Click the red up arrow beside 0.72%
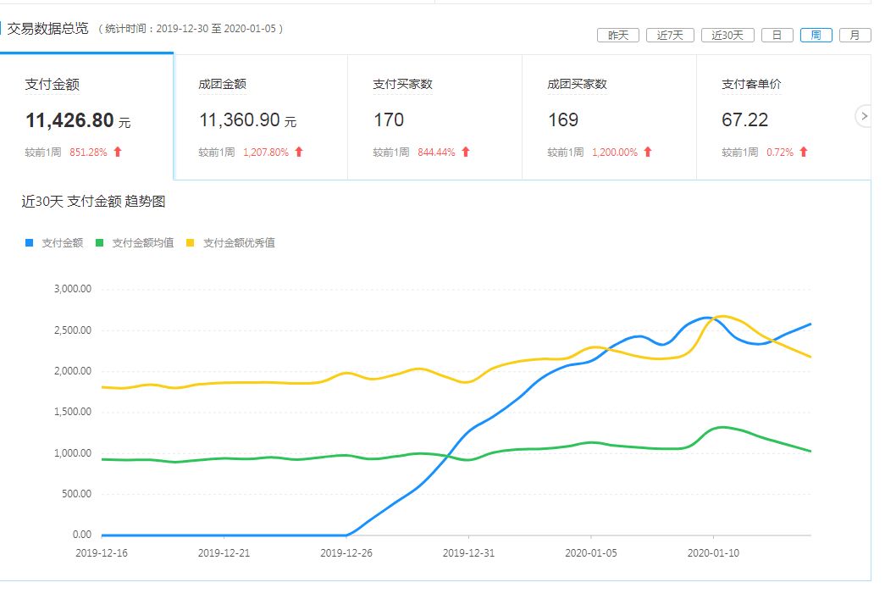 click(804, 152)
